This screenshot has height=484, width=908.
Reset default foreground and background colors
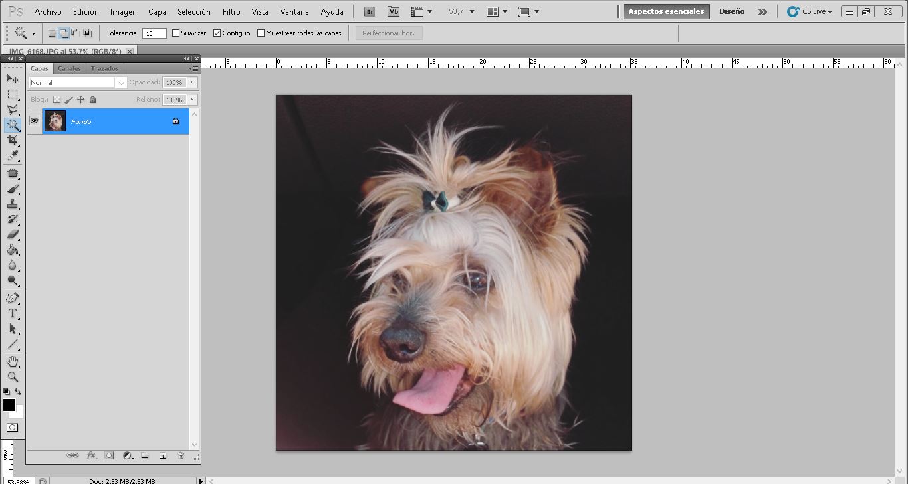[x=7, y=392]
